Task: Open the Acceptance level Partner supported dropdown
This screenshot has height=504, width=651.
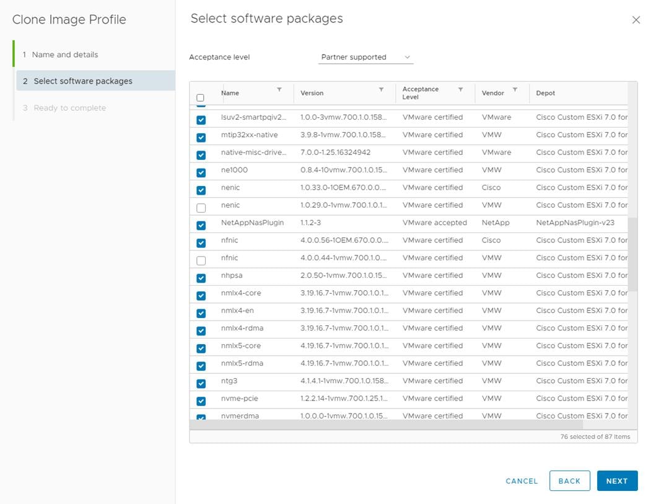Action: (x=365, y=57)
